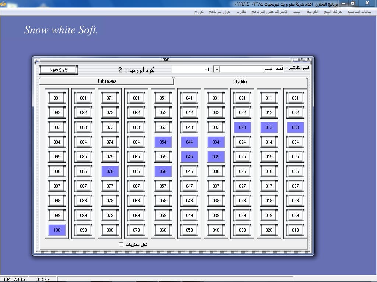Open the الاشراف على البرنامج menu
This screenshot has height=282, width=377.
point(269,12)
